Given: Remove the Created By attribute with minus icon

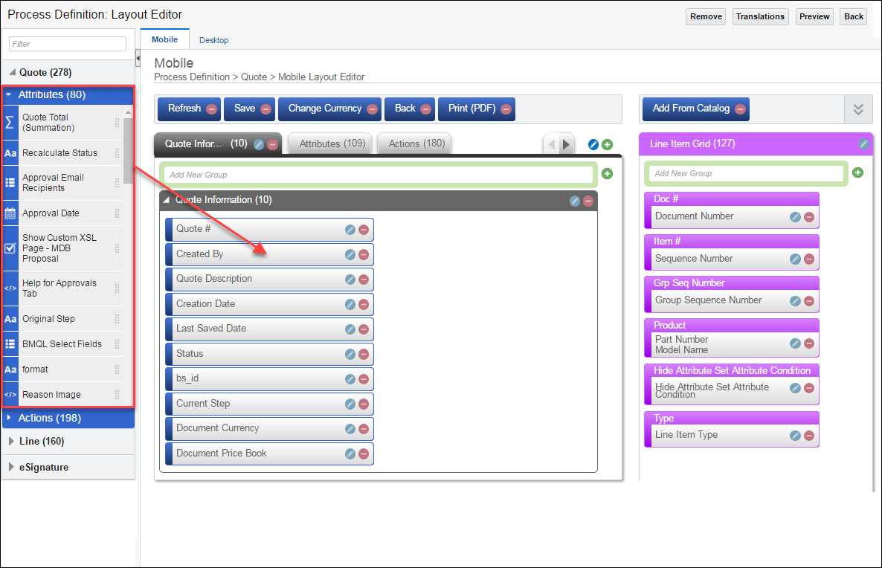Looking at the screenshot, I should pos(364,255).
